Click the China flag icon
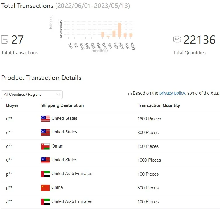The image size is (220, 209). 45,188
